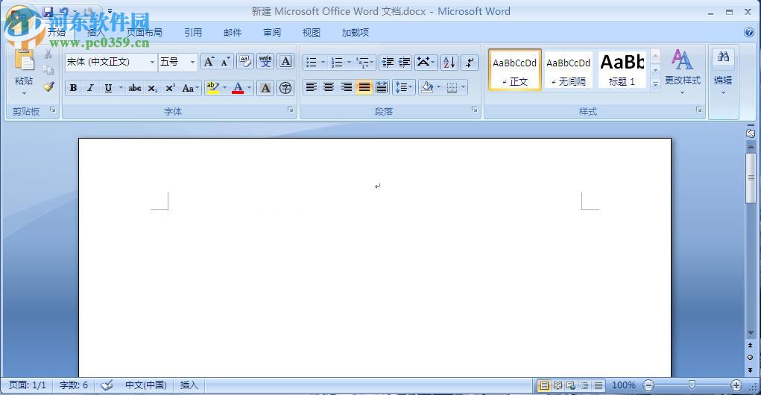Click the Copy icon
This screenshot has height=395, width=761.
tap(48, 70)
